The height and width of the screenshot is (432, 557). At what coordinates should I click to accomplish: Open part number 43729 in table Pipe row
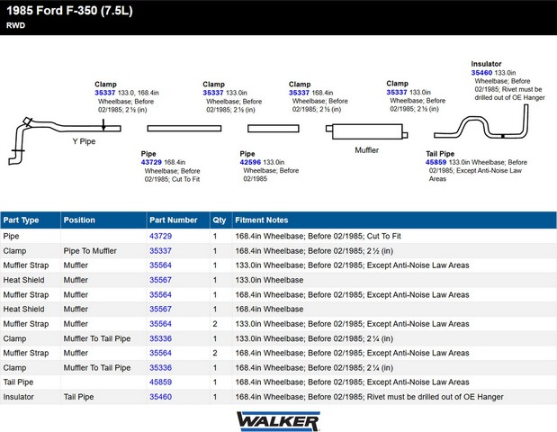160,236
